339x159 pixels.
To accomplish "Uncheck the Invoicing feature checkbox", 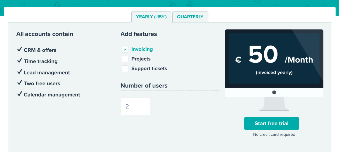I will pos(125,49).
